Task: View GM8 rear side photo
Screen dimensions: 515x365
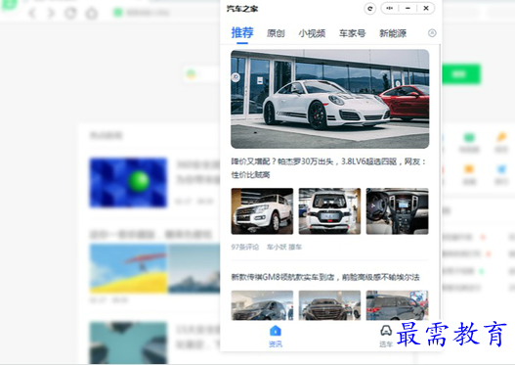Action: 397,305
